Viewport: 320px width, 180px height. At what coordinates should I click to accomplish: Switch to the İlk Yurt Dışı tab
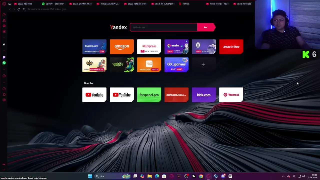[163, 4]
